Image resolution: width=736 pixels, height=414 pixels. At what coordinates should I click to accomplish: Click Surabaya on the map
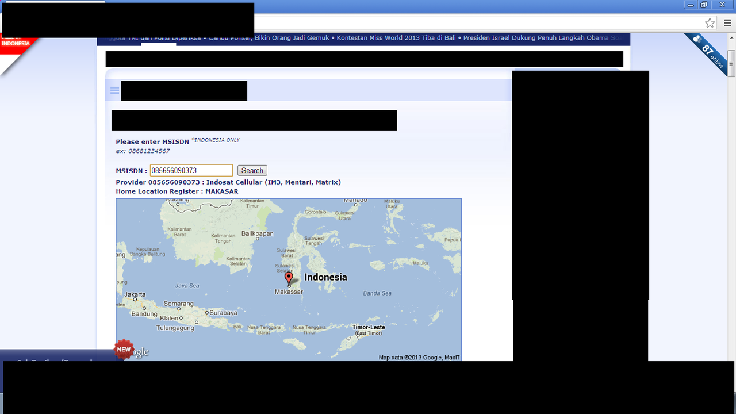[x=223, y=313]
